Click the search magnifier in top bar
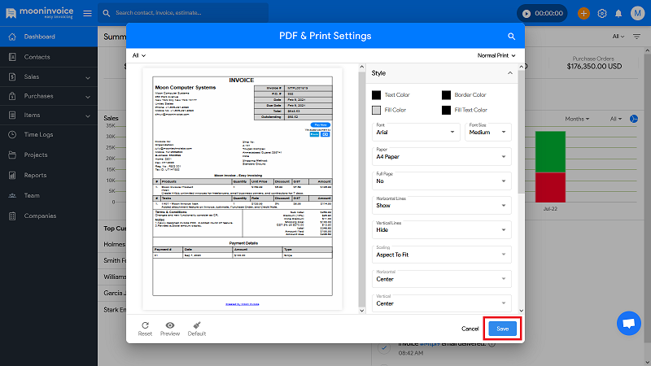Viewport: 651px width, 366px height. point(107,13)
